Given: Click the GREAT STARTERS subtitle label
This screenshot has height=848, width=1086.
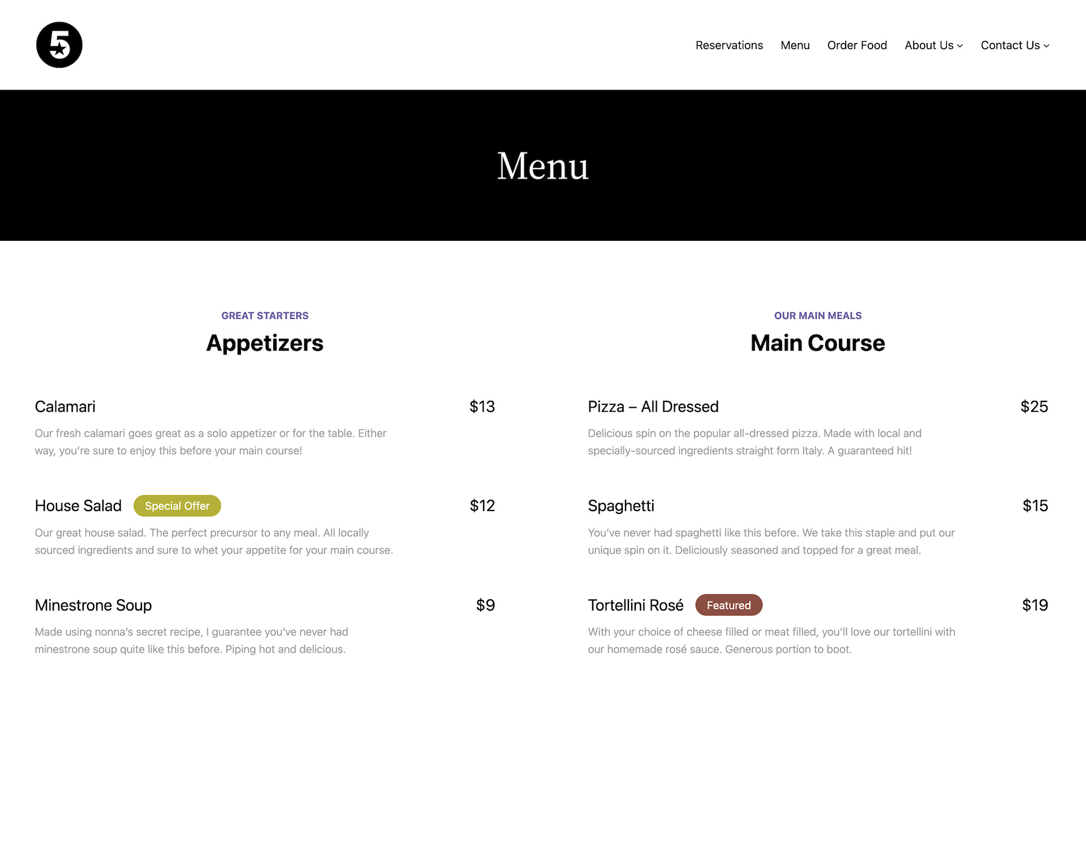Looking at the screenshot, I should coord(265,315).
